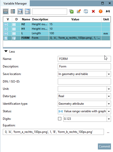Open the Status dropdown arrow
This screenshot has width=113, height=152.
coord(109,111)
